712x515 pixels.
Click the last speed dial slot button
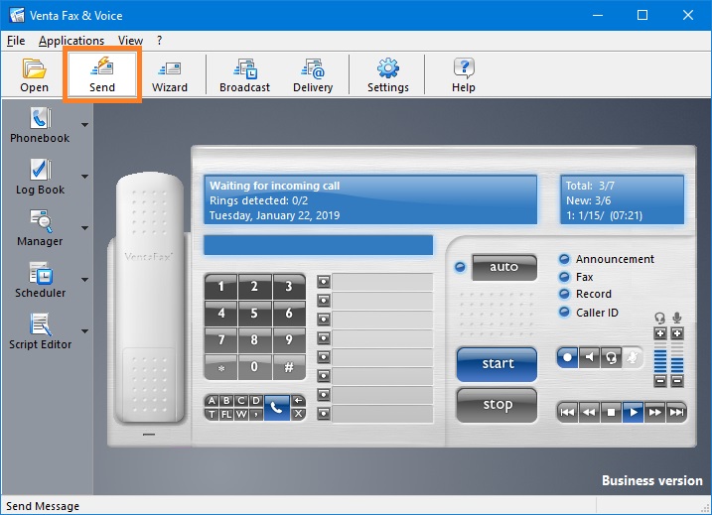point(324,414)
